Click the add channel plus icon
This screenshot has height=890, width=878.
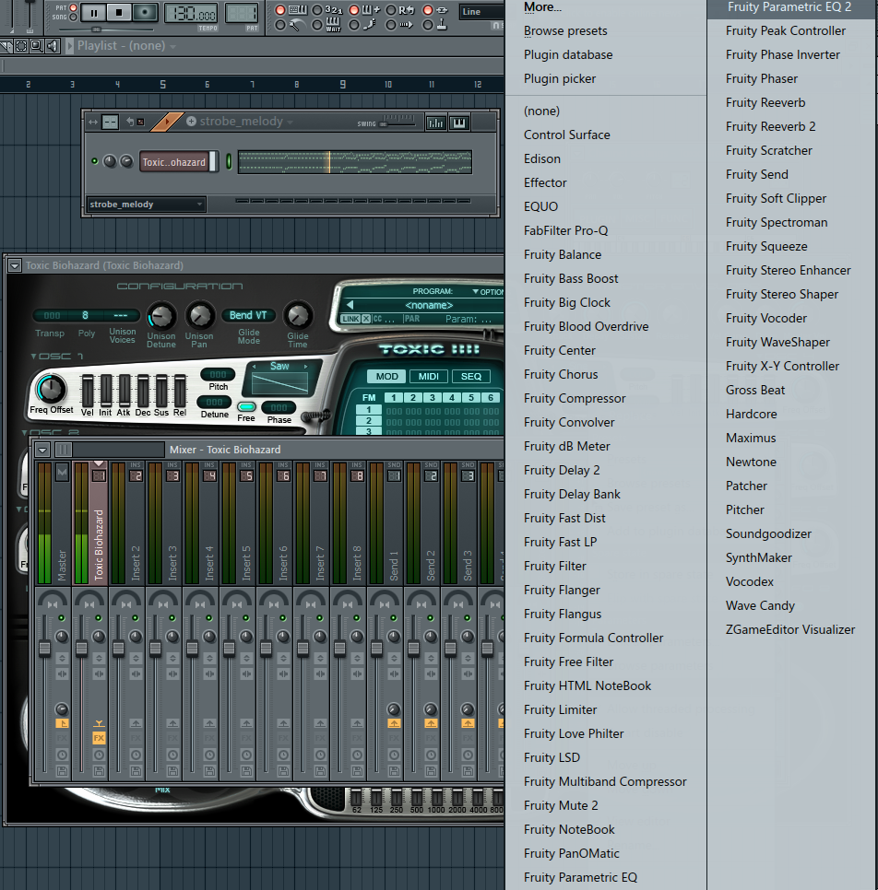click(192, 121)
